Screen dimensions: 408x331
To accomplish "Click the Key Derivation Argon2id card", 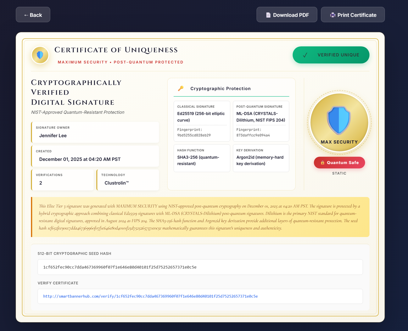I will (x=261, y=158).
